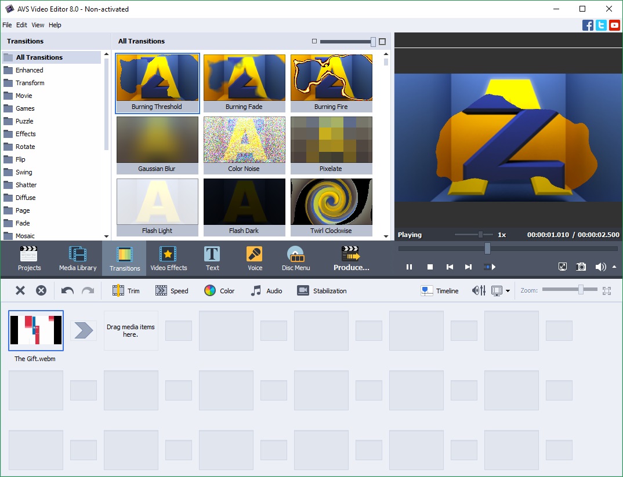The height and width of the screenshot is (477, 623).
Task: Open the Twitter link icon
Action: tap(601, 25)
